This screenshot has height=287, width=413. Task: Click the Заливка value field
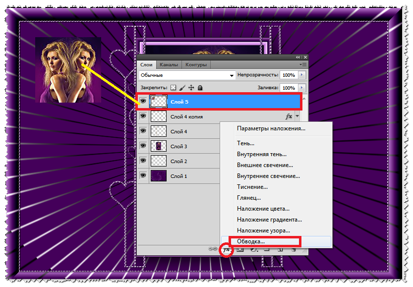(289, 88)
